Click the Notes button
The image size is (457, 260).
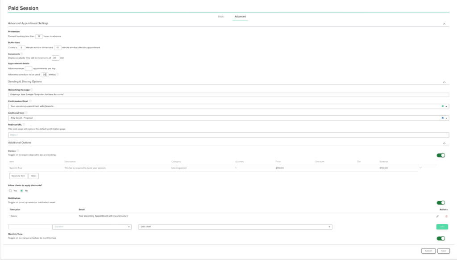(33, 176)
